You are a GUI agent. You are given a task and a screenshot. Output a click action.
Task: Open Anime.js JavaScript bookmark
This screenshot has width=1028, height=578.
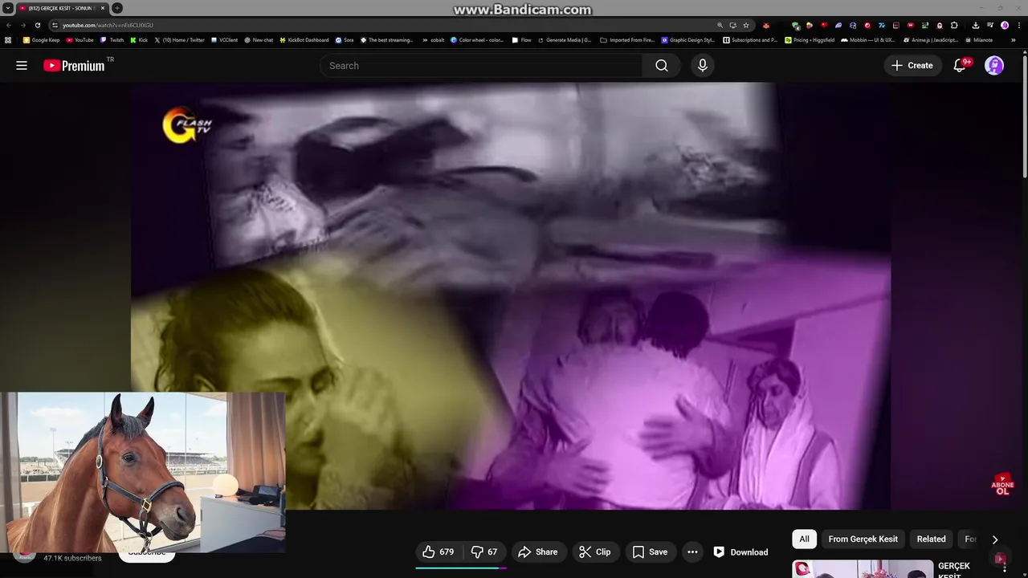(932, 39)
